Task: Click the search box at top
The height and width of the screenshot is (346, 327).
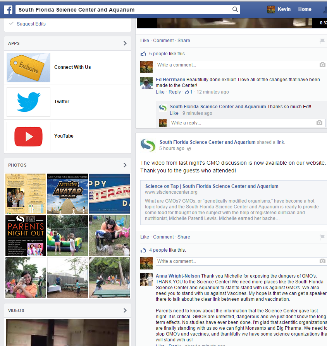Action: 128,10
